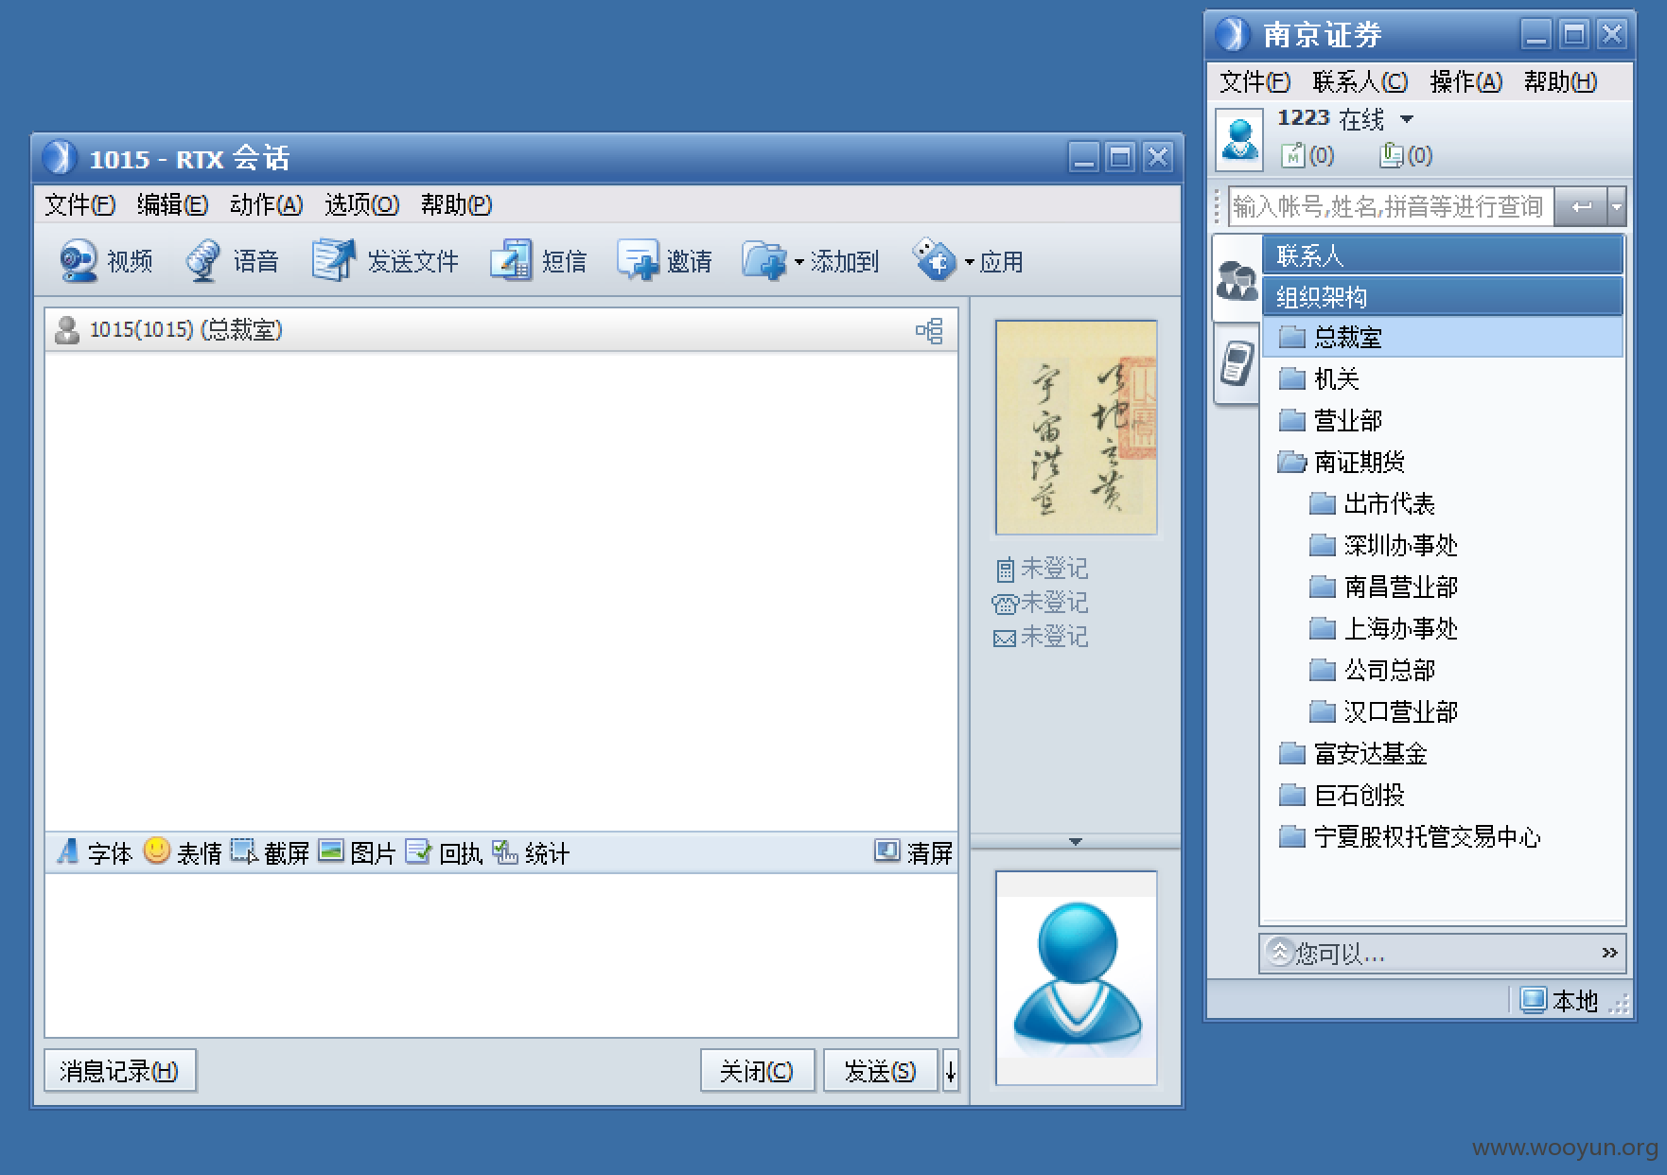1667x1175 pixels.
Task: Insert a picture with 图片
Action: tap(357, 852)
